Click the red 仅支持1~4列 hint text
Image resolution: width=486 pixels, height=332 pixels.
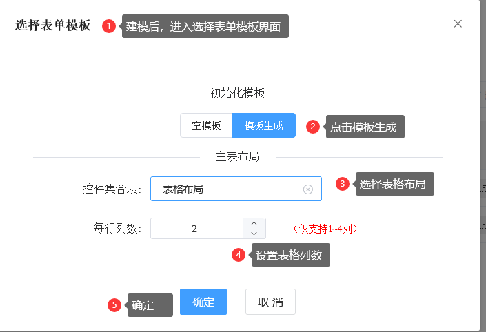click(325, 229)
